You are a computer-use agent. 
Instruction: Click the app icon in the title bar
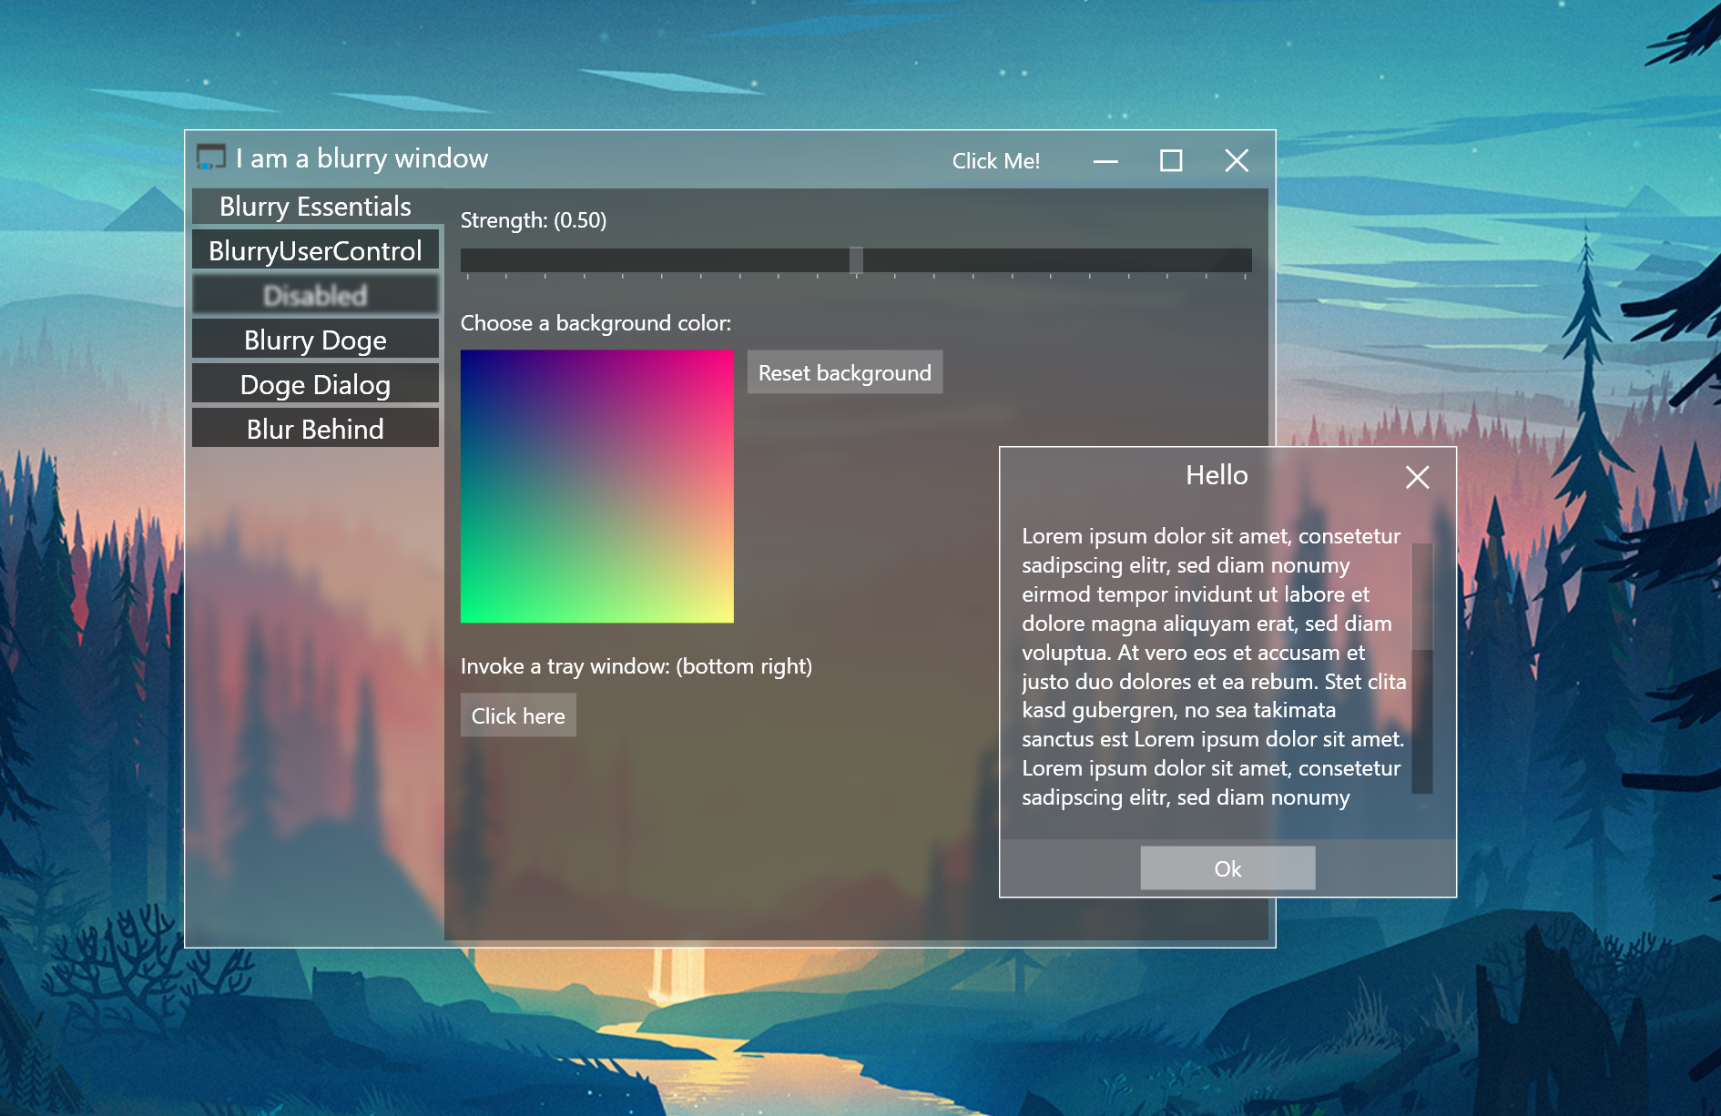(x=210, y=157)
